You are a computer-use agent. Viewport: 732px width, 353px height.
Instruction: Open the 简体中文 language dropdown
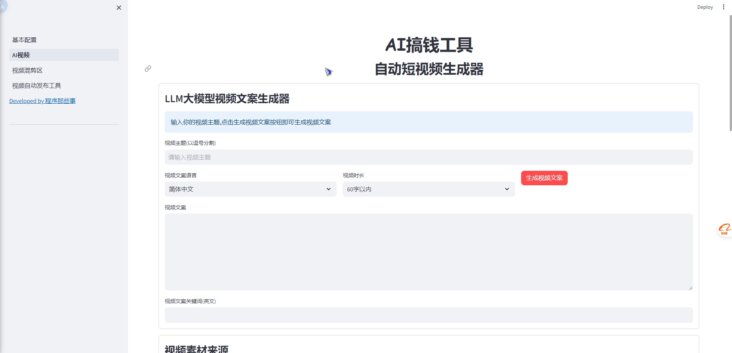(250, 189)
